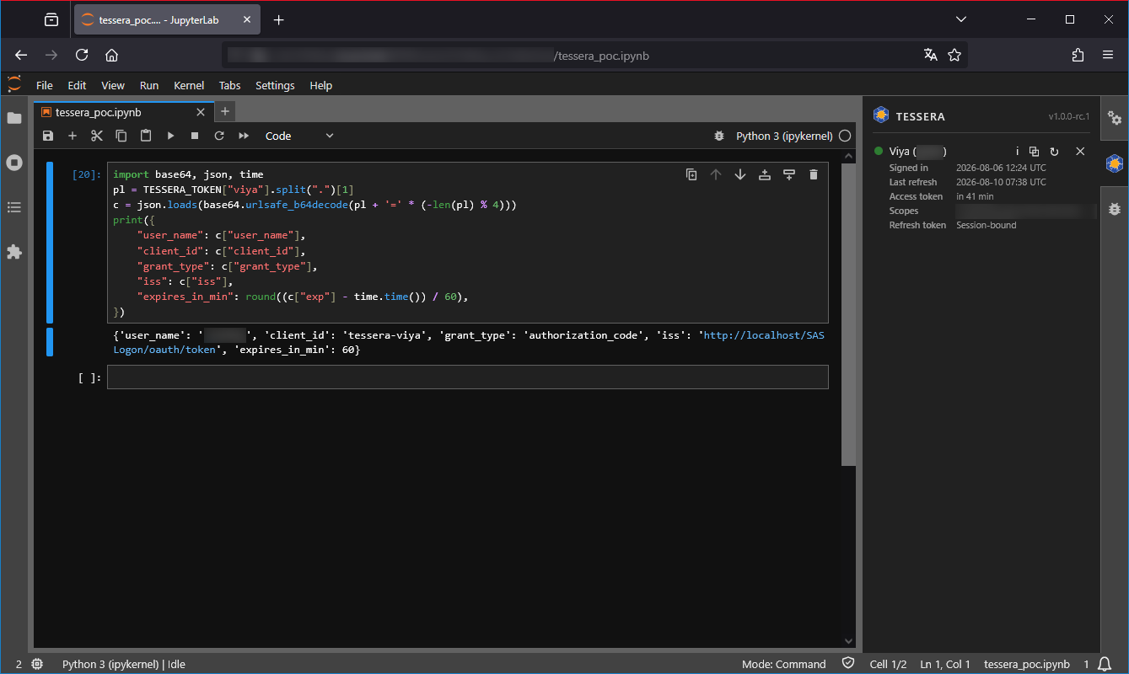Show Viya connection info in Tessera panel

click(1017, 152)
